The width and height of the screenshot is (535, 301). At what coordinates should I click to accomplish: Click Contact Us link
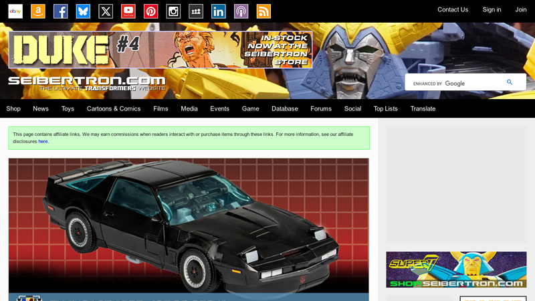click(x=453, y=9)
